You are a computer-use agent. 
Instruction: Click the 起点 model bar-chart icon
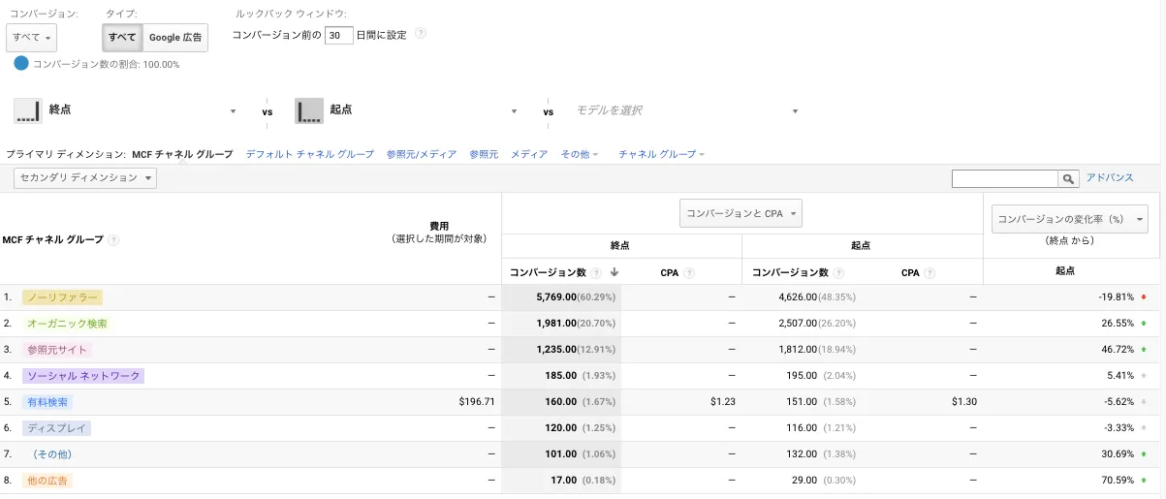coord(309,110)
